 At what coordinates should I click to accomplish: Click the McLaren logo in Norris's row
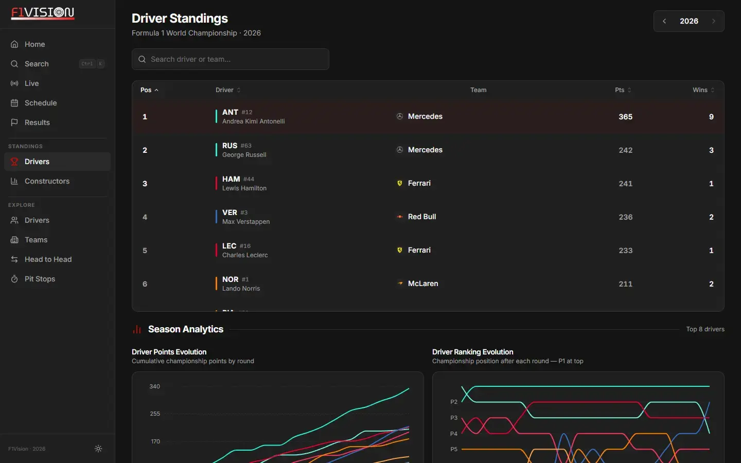(400, 283)
